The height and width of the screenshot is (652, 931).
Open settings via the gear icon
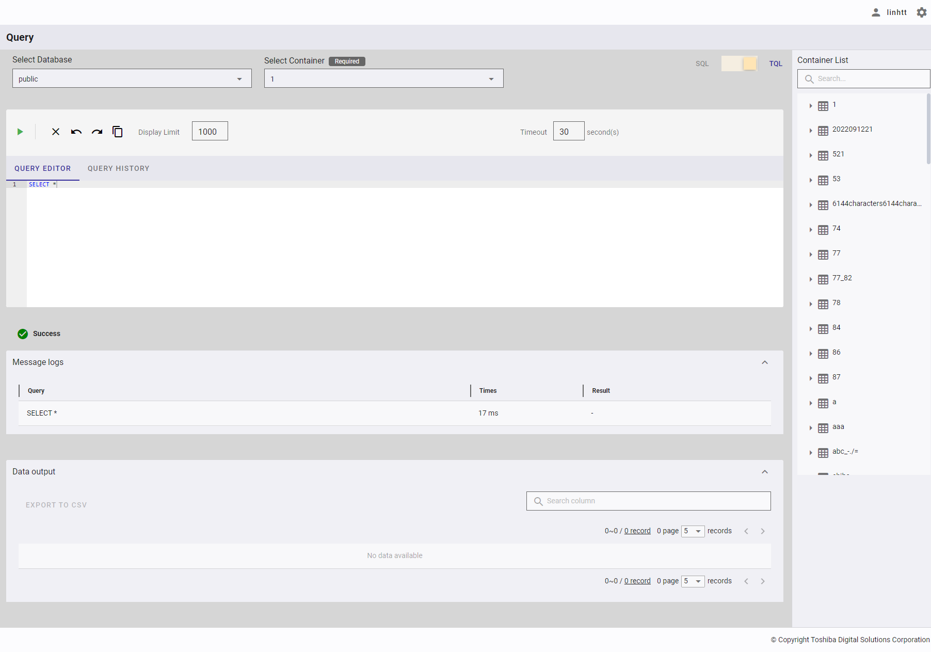point(922,12)
